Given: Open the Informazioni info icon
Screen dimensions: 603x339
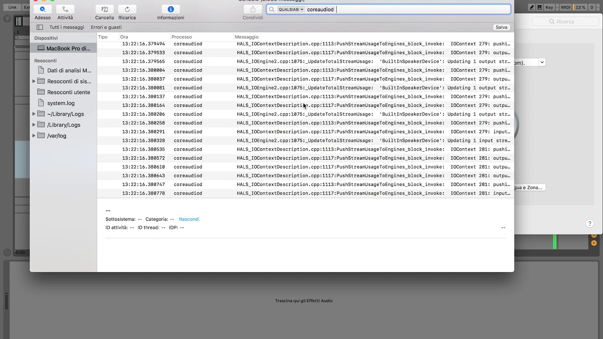Looking at the screenshot, I should (x=171, y=9).
